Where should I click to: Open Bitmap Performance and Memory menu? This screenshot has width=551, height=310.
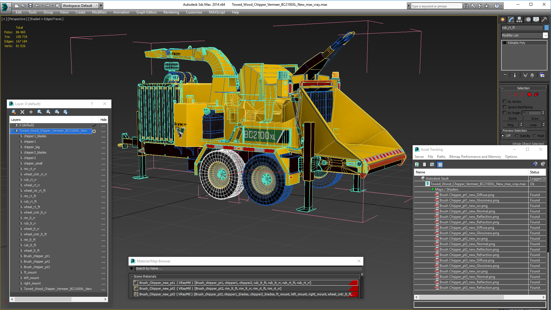tap(475, 157)
